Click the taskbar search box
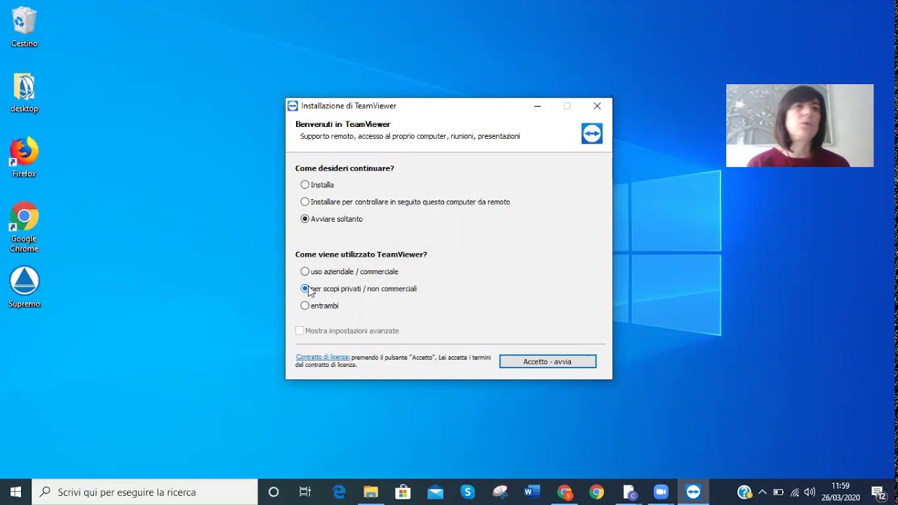Screen dimensions: 898x505 145,492
